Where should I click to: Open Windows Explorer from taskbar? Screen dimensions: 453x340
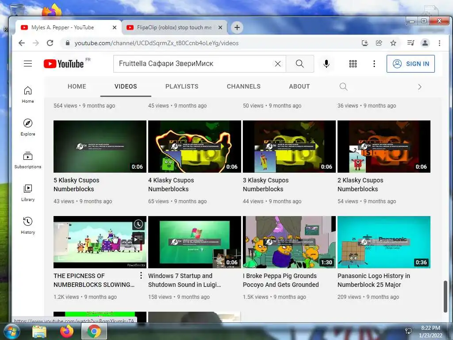pos(39,331)
